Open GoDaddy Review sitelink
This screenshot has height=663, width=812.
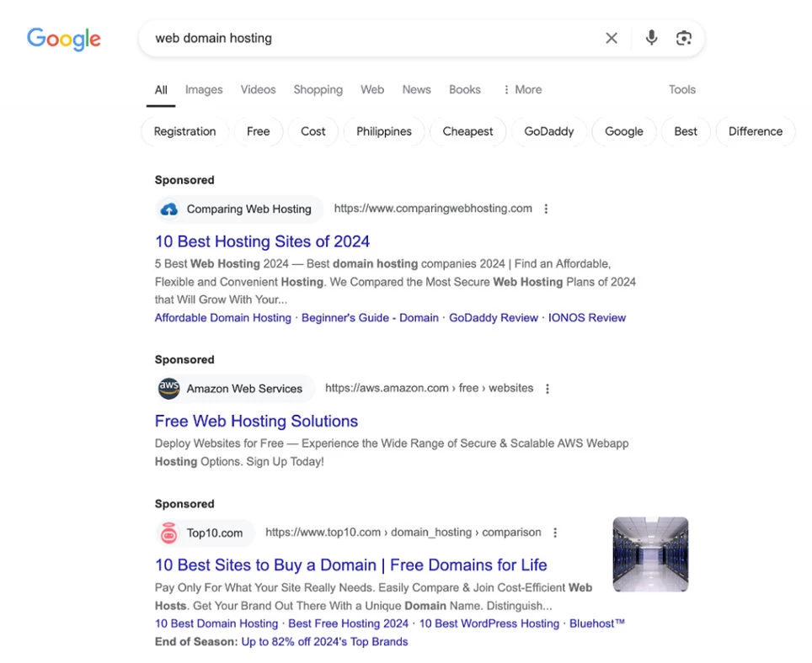493,318
